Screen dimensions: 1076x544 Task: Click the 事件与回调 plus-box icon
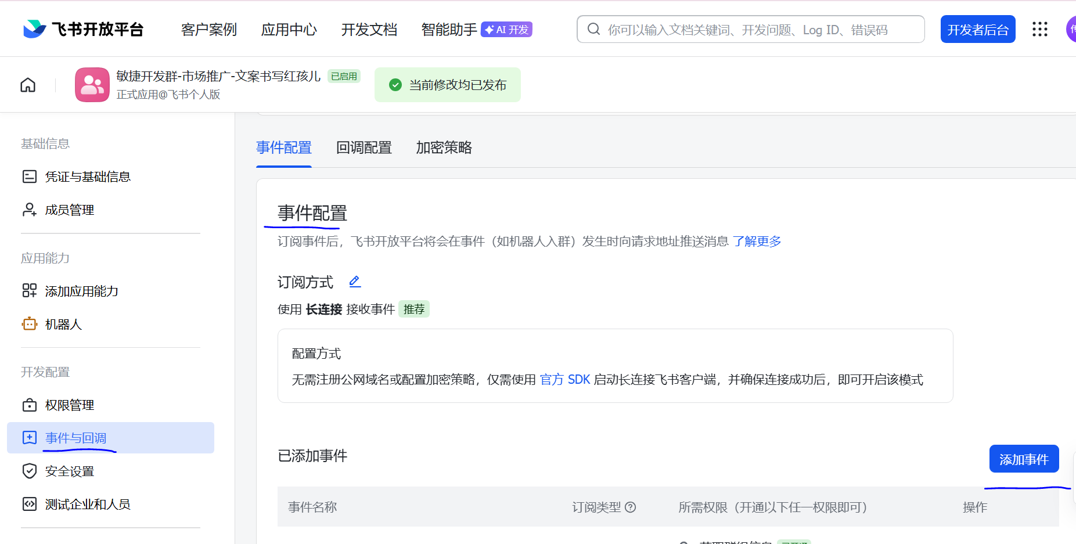click(30, 438)
